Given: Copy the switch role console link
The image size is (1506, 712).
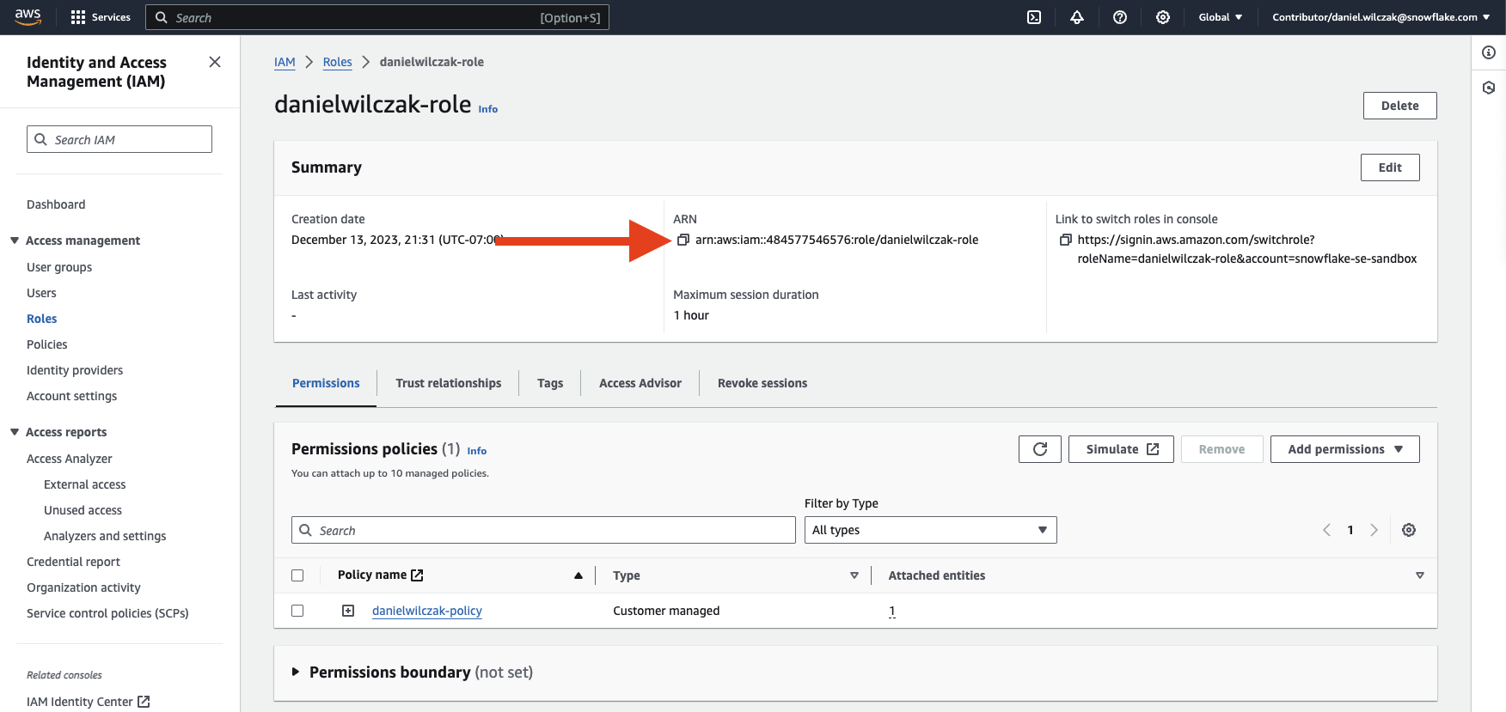Looking at the screenshot, I should pyautogui.click(x=1065, y=240).
